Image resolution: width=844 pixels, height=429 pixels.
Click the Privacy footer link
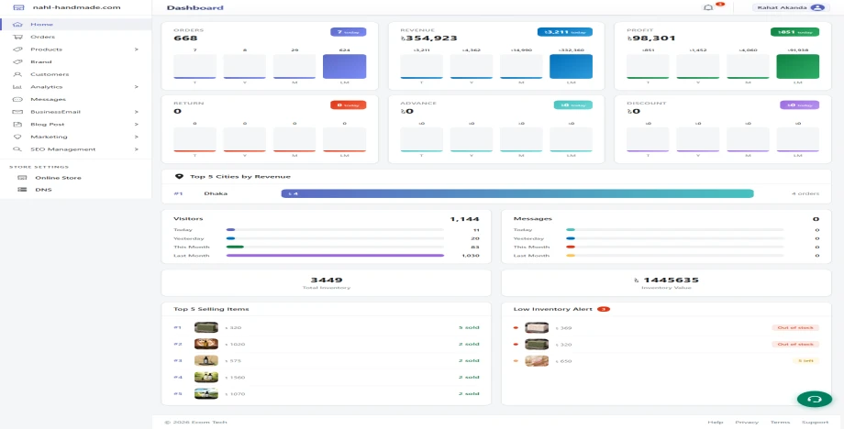747,423
